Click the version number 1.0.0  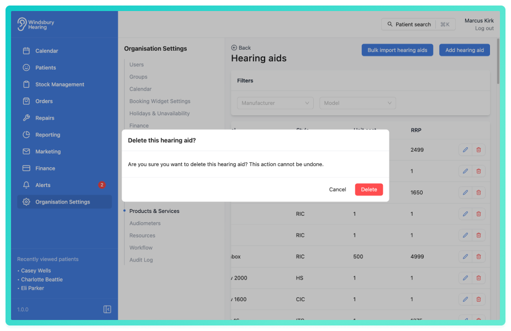pyautogui.click(x=23, y=309)
